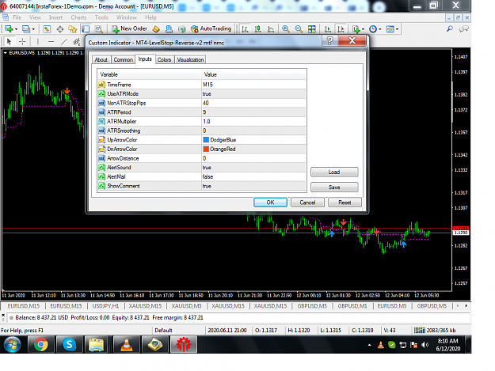Open the Periodicity clock dropdown

tap(375, 29)
